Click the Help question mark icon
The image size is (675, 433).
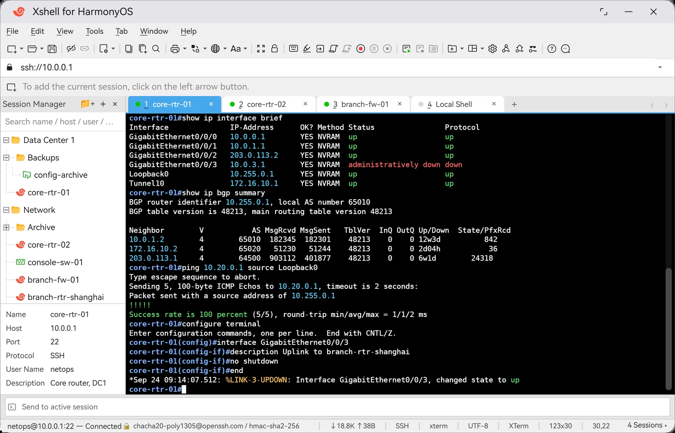click(551, 49)
